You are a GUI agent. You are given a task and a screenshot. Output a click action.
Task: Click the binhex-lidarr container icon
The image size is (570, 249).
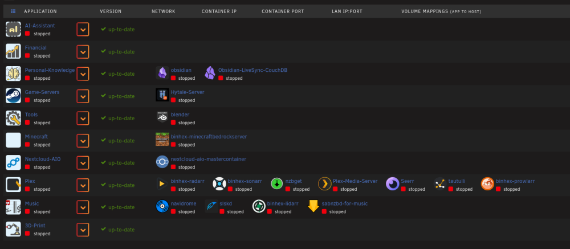click(259, 206)
